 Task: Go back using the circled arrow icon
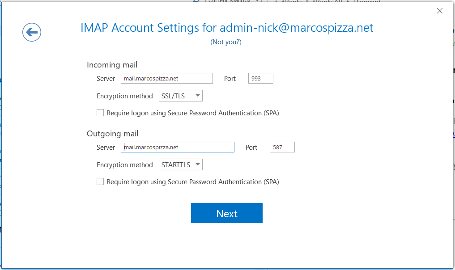[x=32, y=32]
